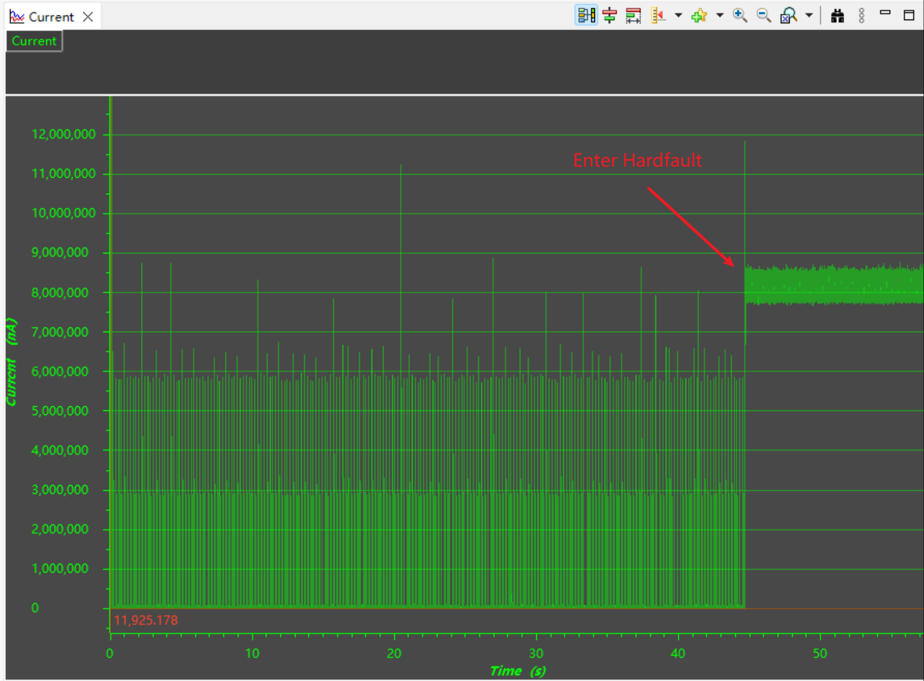
Task: Click the binoculars find icon
Action: coord(837,15)
